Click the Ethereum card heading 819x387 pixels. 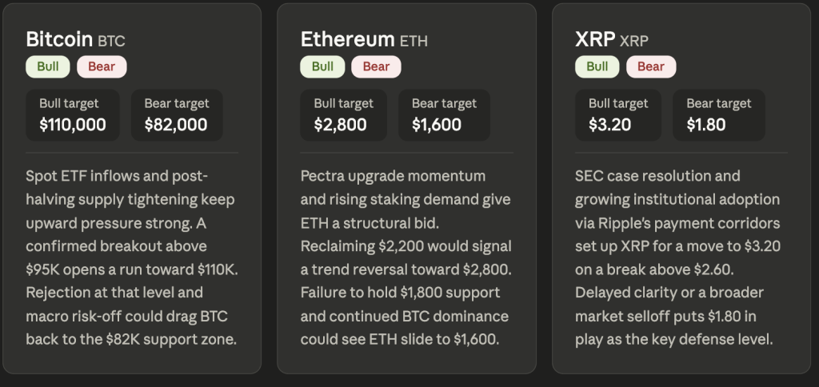pos(347,39)
